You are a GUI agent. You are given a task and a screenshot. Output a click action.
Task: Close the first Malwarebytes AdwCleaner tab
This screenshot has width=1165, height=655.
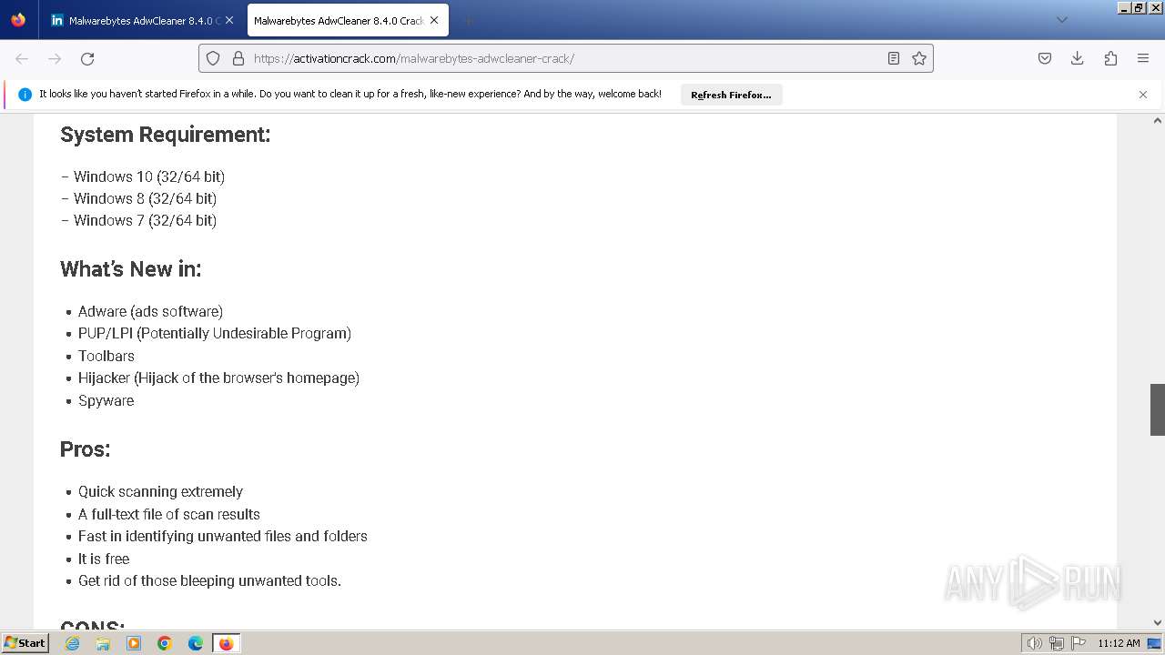coord(229,20)
